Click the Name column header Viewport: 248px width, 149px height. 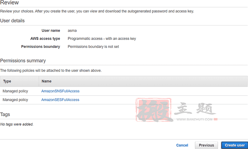46,82
